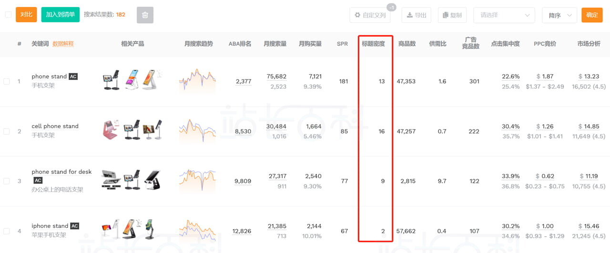Open the 降序 order dropdown

[559, 15]
